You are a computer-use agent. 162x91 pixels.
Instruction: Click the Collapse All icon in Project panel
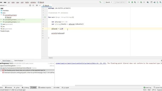(x=33, y=5)
